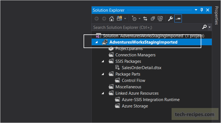This screenshot has height=123, width=221.
Task: Toggle Show All Files icon
Action: 160,19
